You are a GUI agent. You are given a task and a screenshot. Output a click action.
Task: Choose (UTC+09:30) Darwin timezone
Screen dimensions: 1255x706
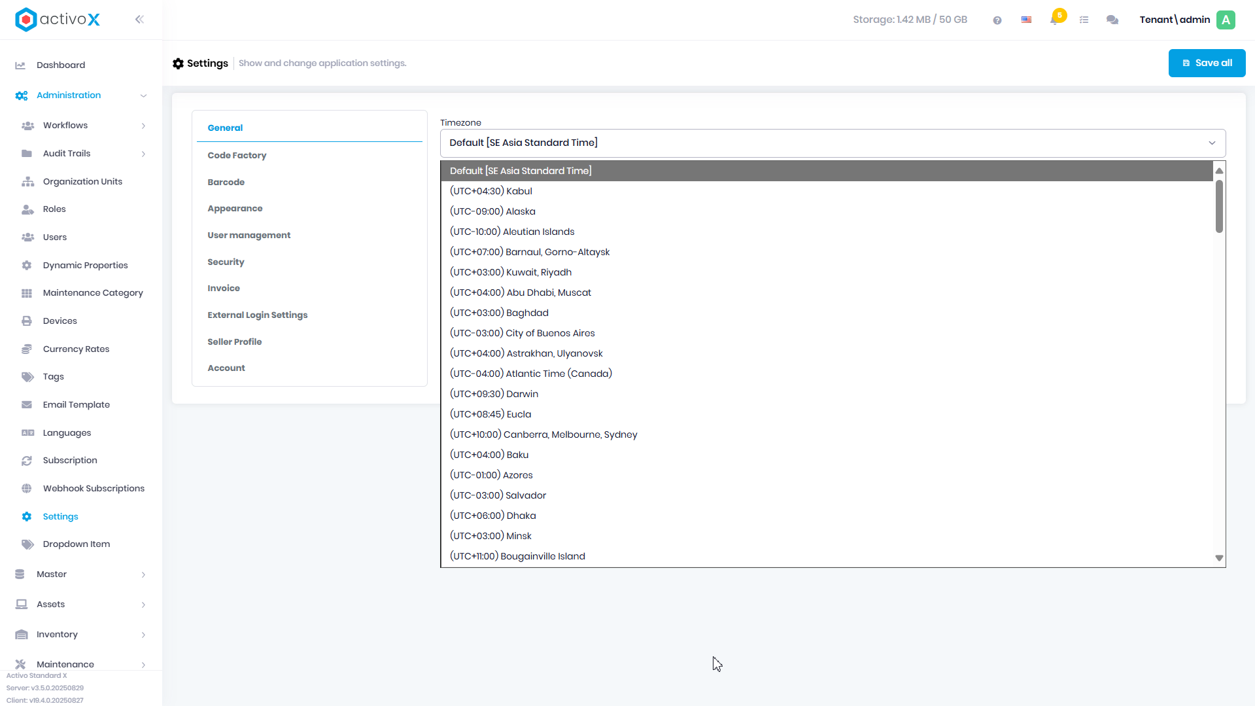(x=827, y=394)
